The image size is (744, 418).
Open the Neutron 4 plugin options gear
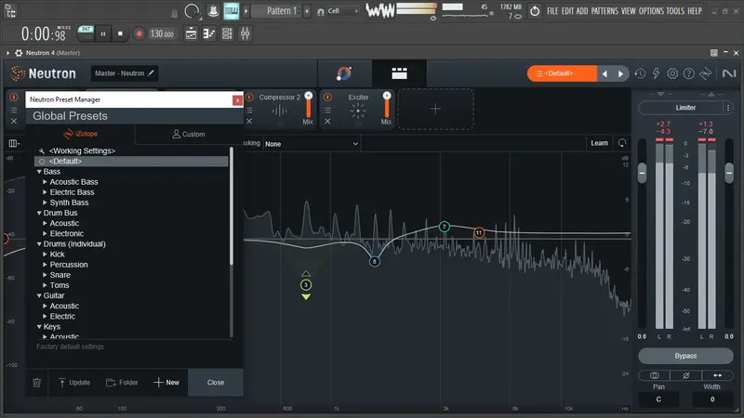click(x=19, y=53)
